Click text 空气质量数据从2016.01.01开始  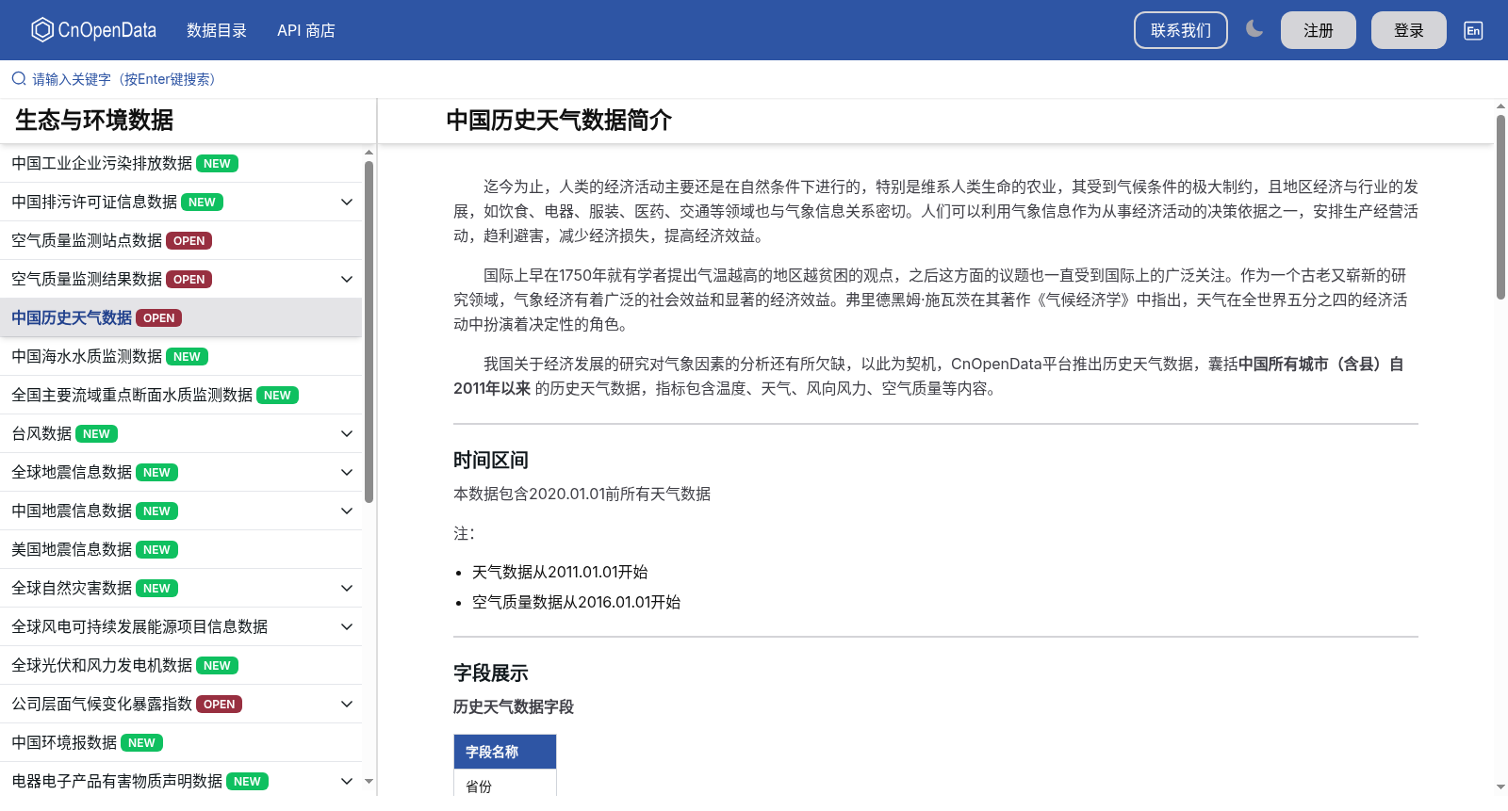click(576, 602)
